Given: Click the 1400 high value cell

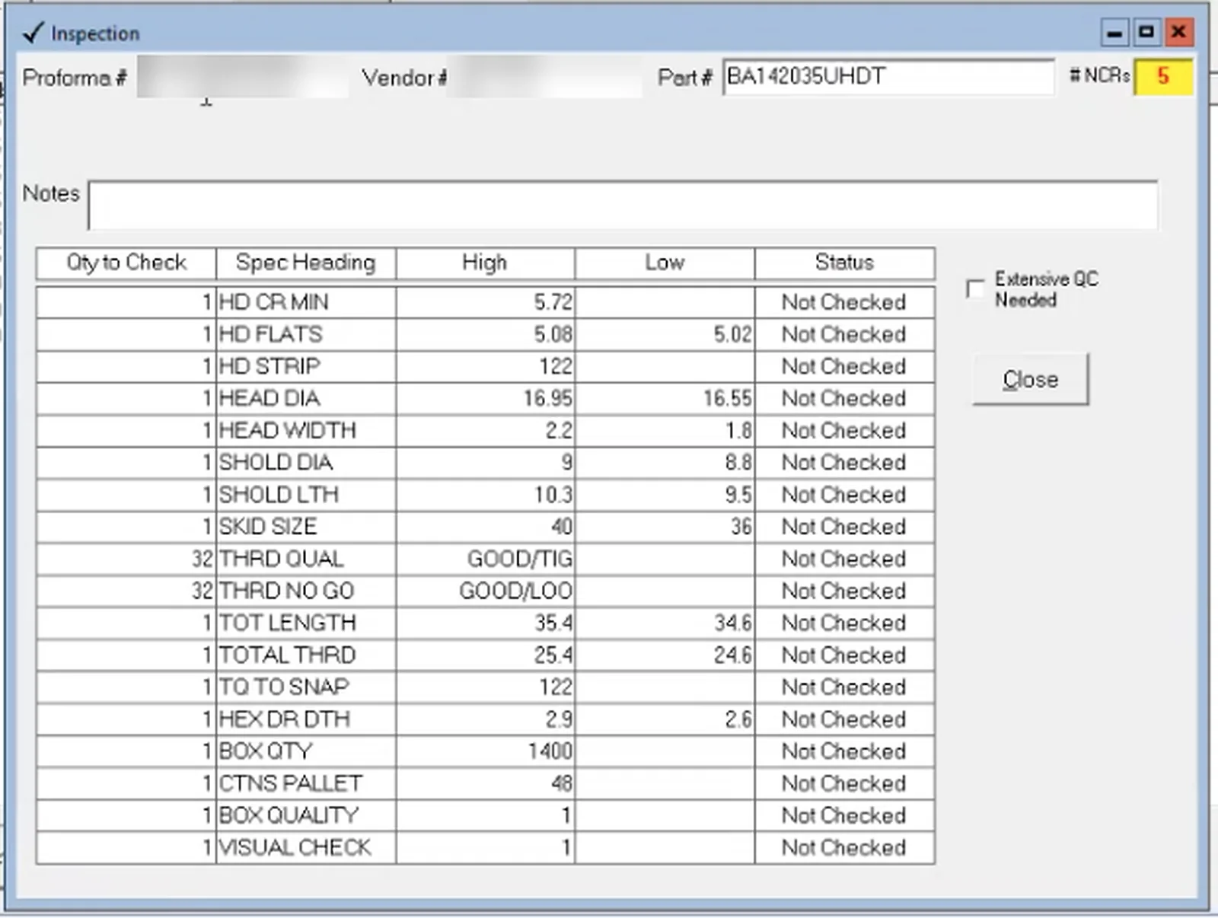Looking at the screenshot, I should tap(486, 751).
